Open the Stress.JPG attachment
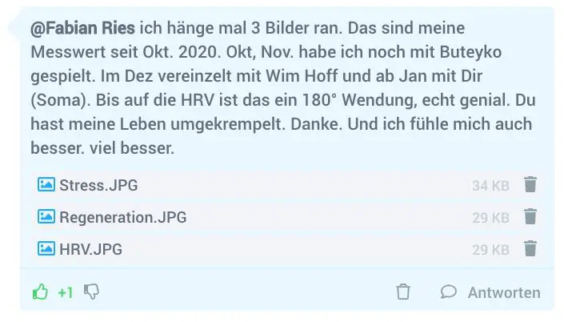The image size is (564, 322). pos(98,185)
